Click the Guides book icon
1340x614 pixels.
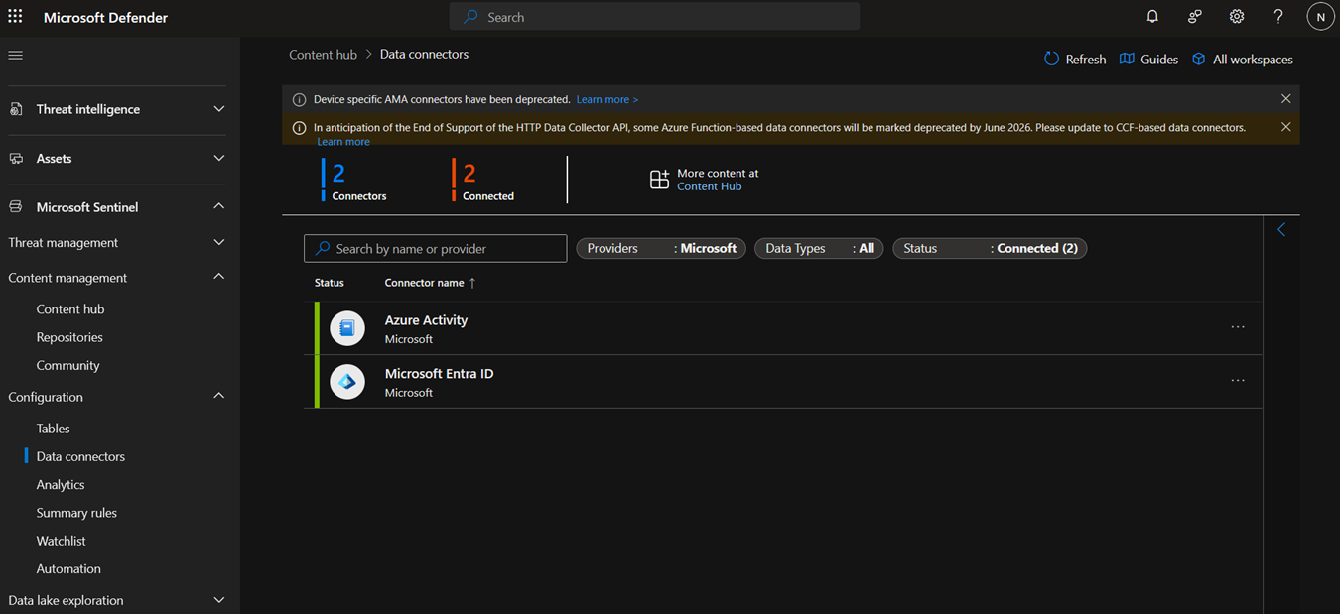(x=1127, y=59)
